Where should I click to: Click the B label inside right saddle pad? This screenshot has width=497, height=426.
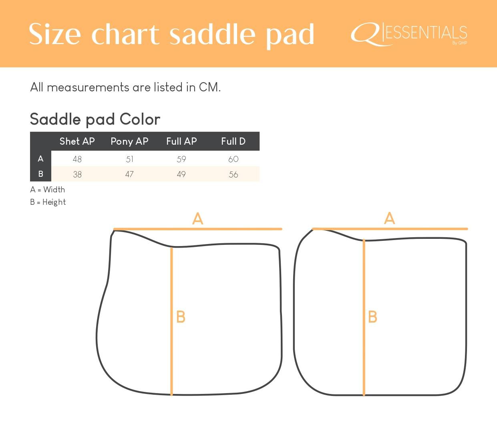(x=372, y=317)
